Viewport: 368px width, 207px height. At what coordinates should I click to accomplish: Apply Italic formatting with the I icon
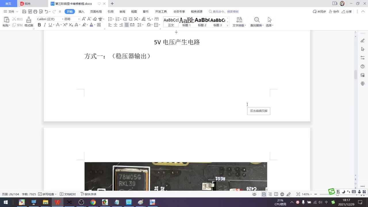point(45,25)
